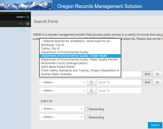163x129 pixels.
Task: Select North Bend School District option
Action: (80, 67)
